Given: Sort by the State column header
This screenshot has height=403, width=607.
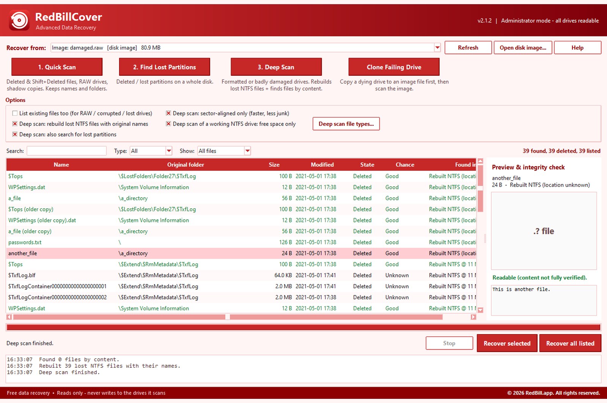Looking at the screenshot, I should [x=367, y=165].
